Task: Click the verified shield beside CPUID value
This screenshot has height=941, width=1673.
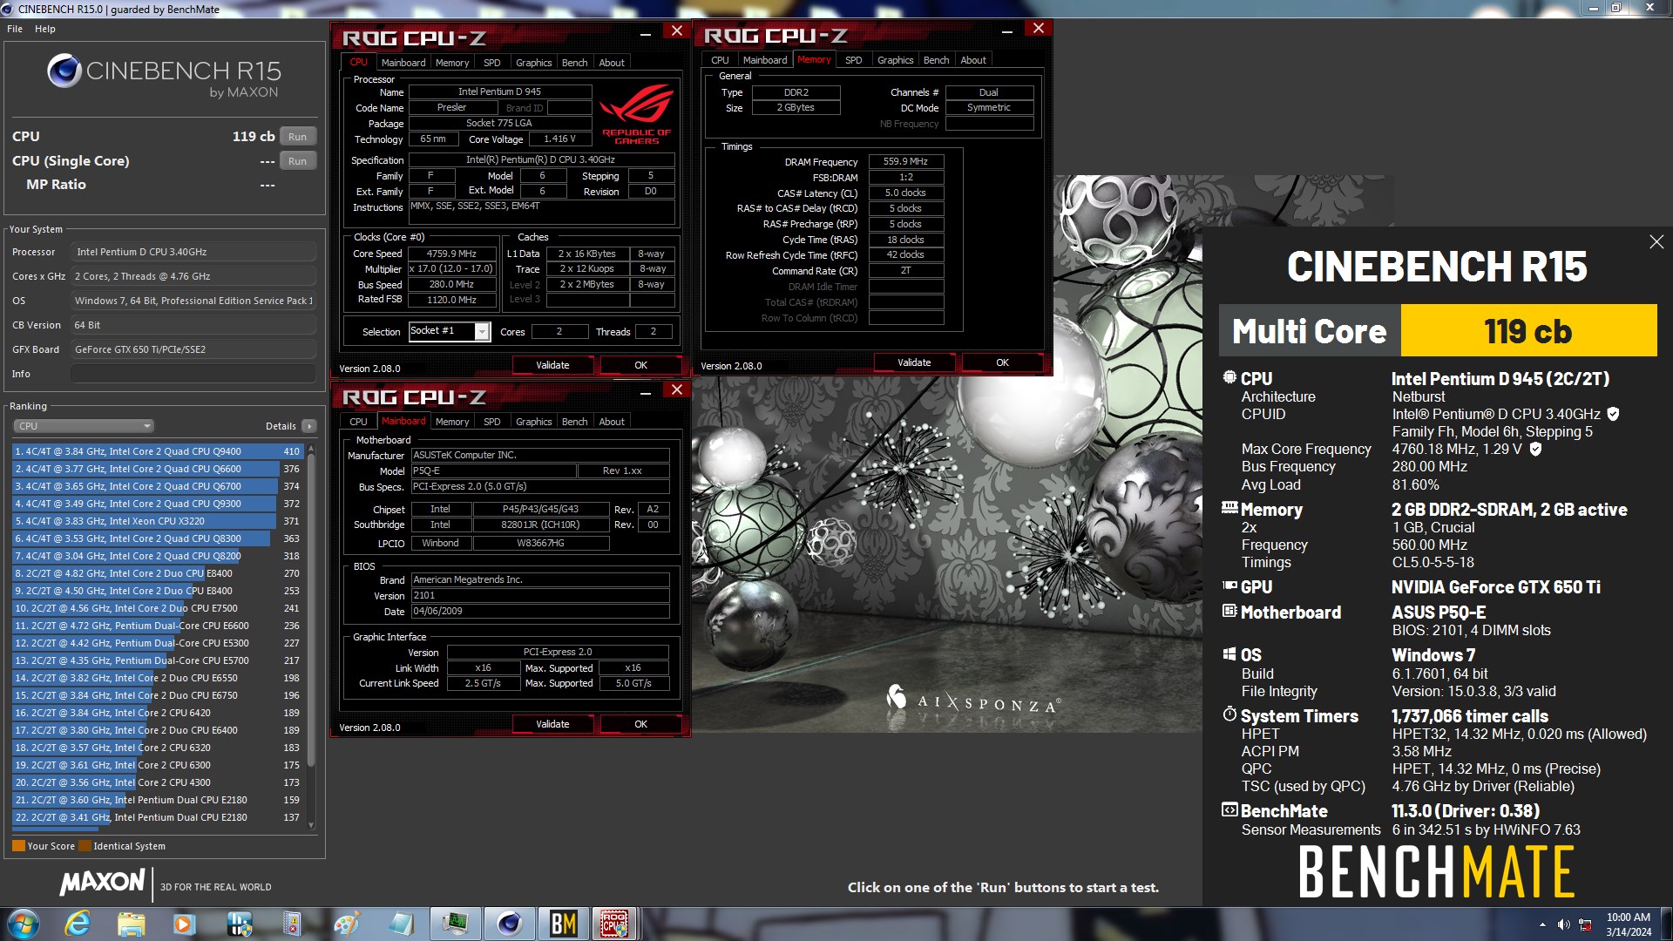Action: pos(1613,414)
